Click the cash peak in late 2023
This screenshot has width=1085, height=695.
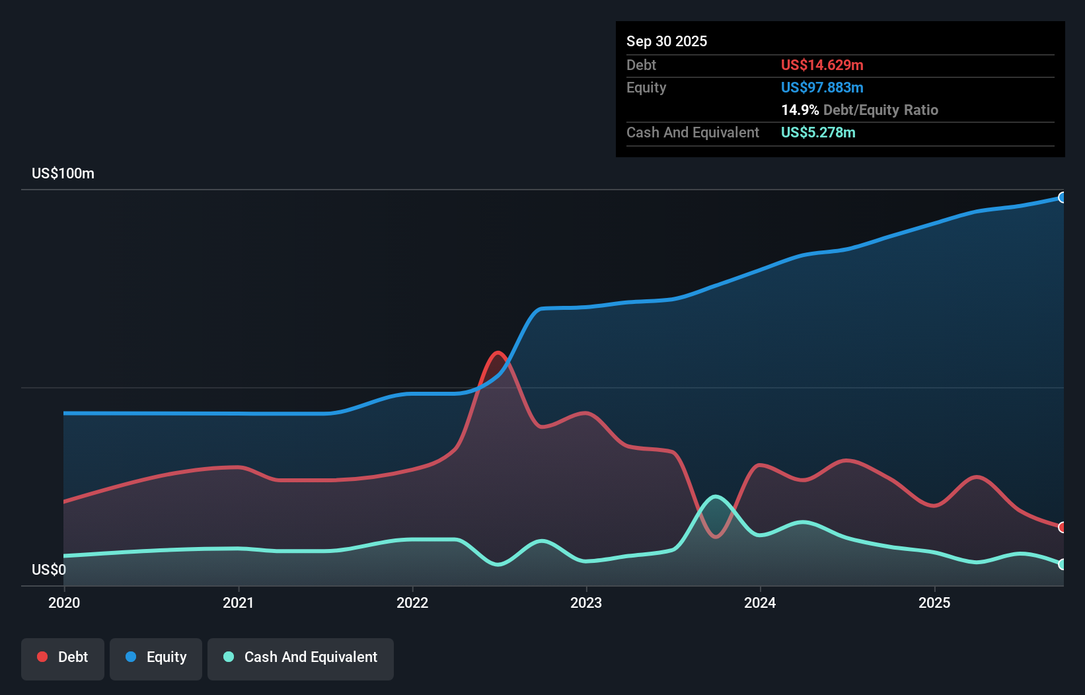(715, 497)
